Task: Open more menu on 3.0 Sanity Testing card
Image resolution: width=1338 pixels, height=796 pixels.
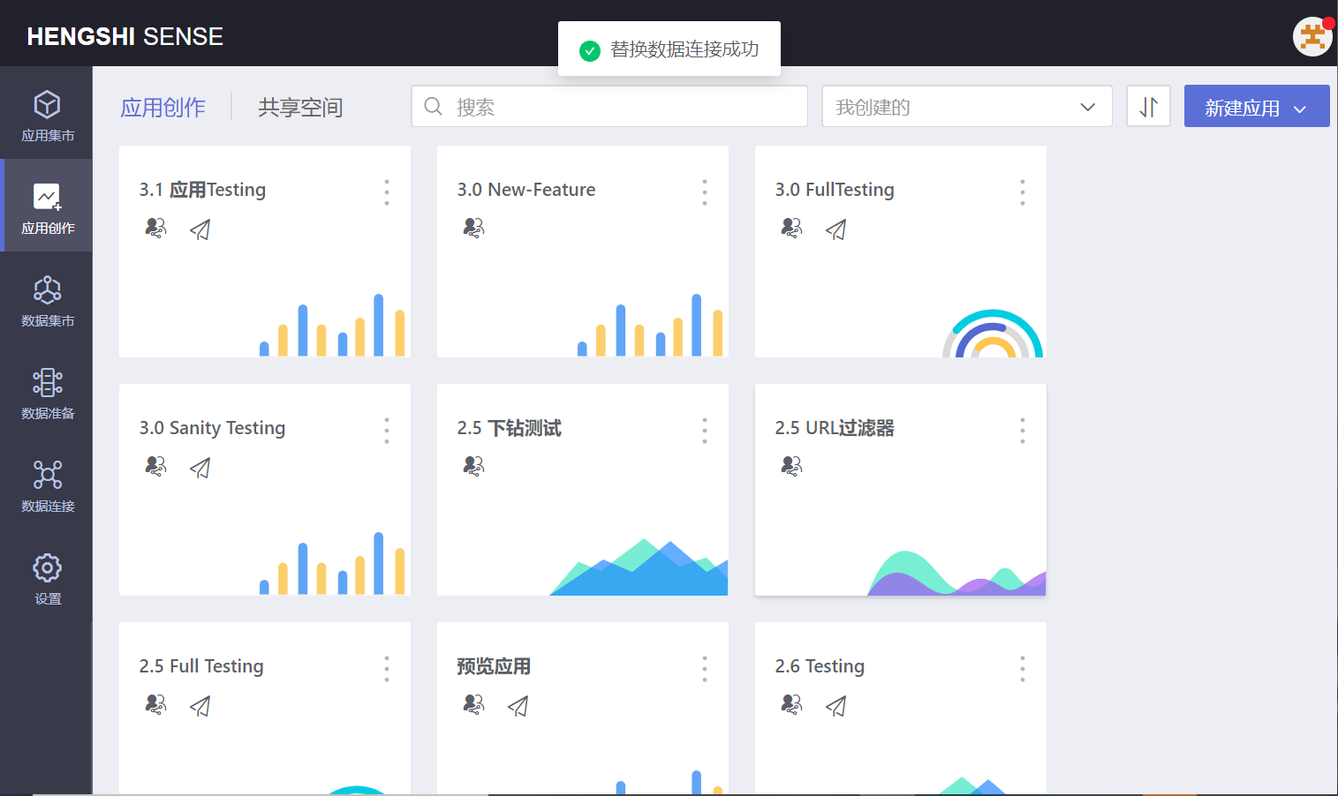Action: pos(387,431)
